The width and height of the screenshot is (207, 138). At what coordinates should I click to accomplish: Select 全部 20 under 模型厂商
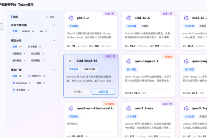pos(17,76)
